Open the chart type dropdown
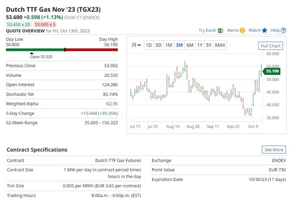 pyautogui.click(x=136, y=45)
